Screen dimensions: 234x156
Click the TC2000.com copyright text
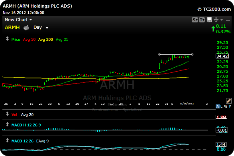pyautogui.click(x=214, y=10)
